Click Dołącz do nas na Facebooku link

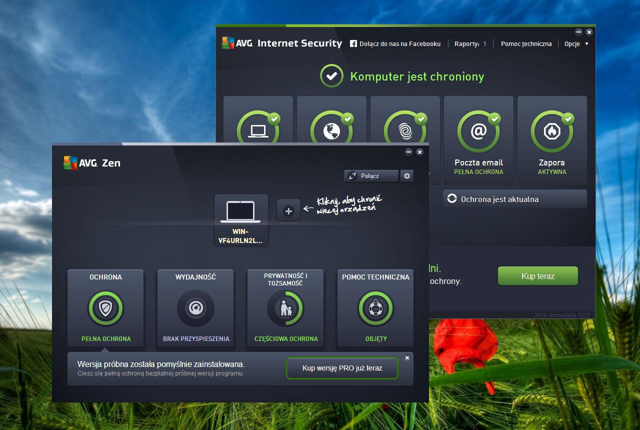point(400,44)
